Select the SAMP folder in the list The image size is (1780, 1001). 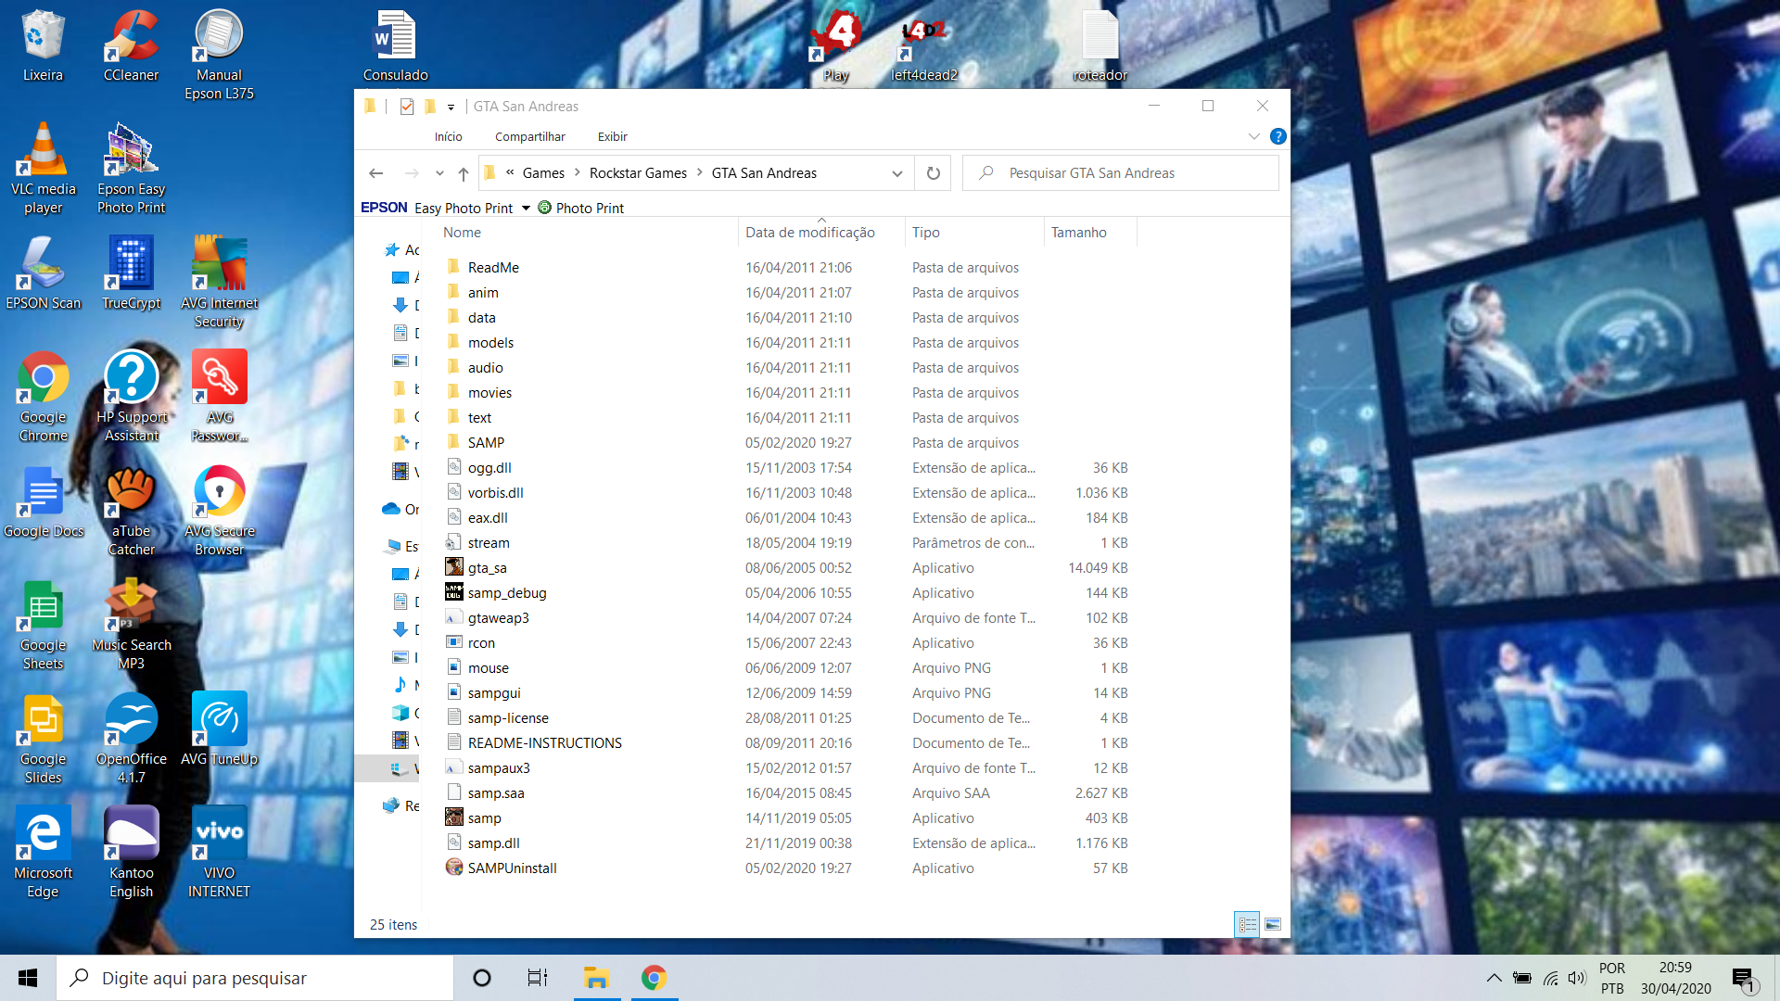pos(788,443)
